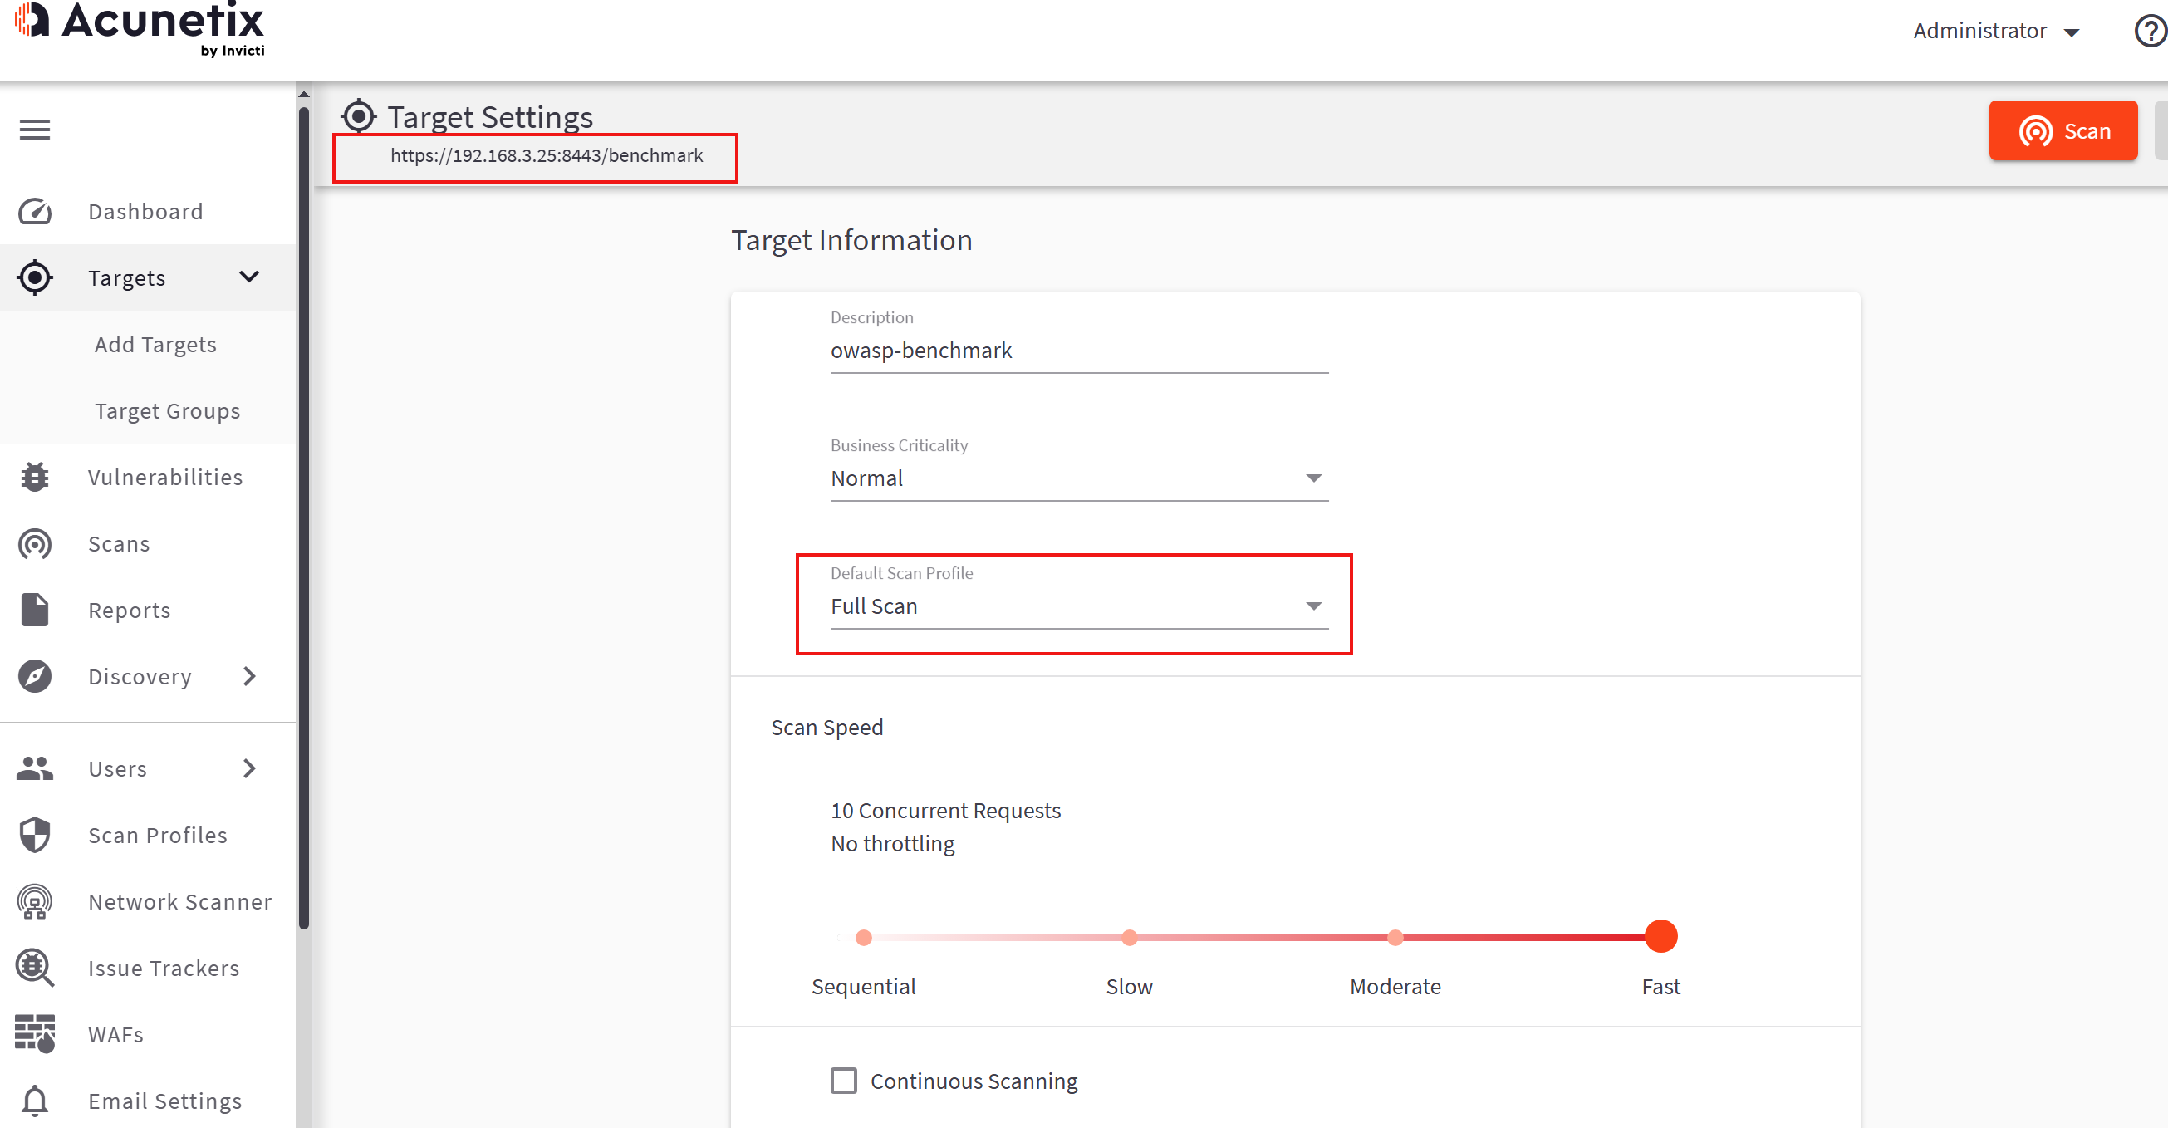Set scan speed slider to Moderate

tap(1395, 938)
